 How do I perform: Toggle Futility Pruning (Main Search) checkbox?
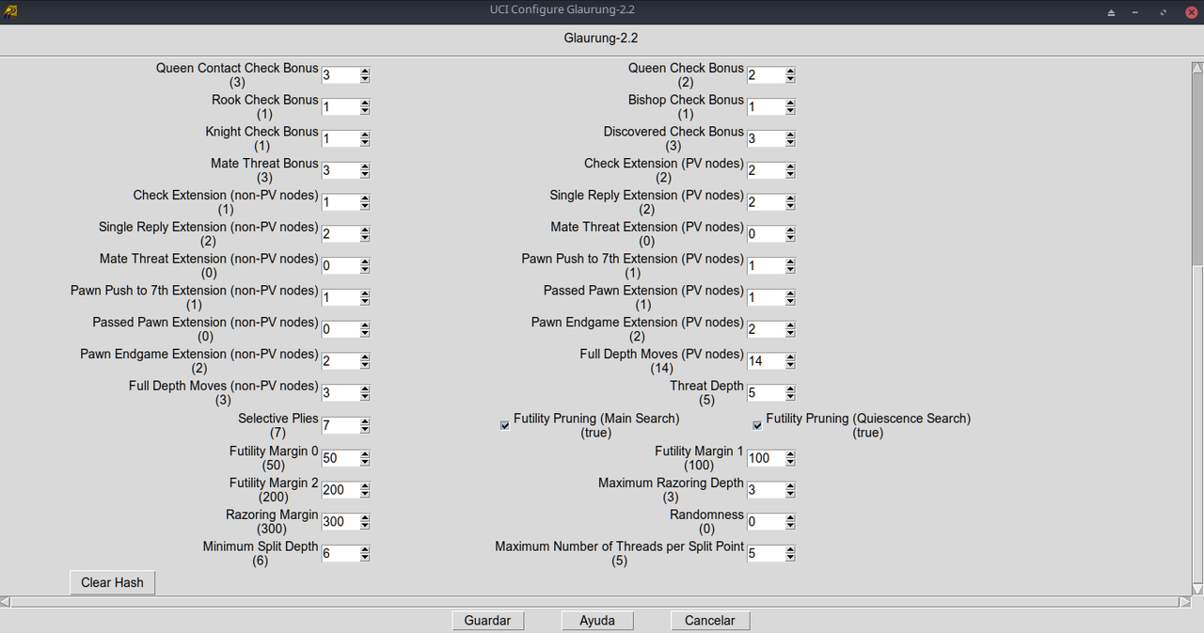pos(505,425)
